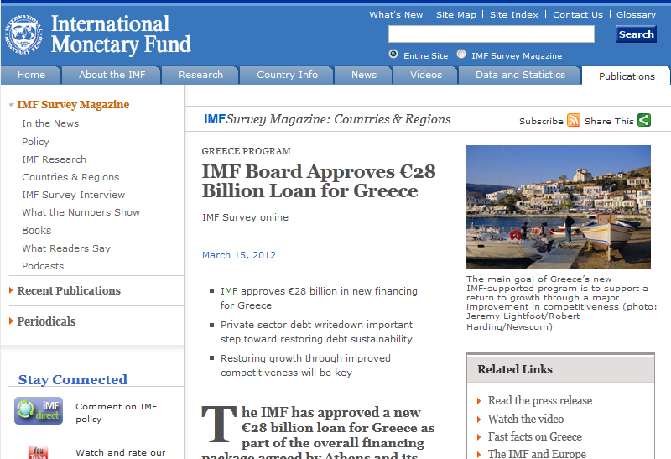Click in the search text field

pos(491,34)
